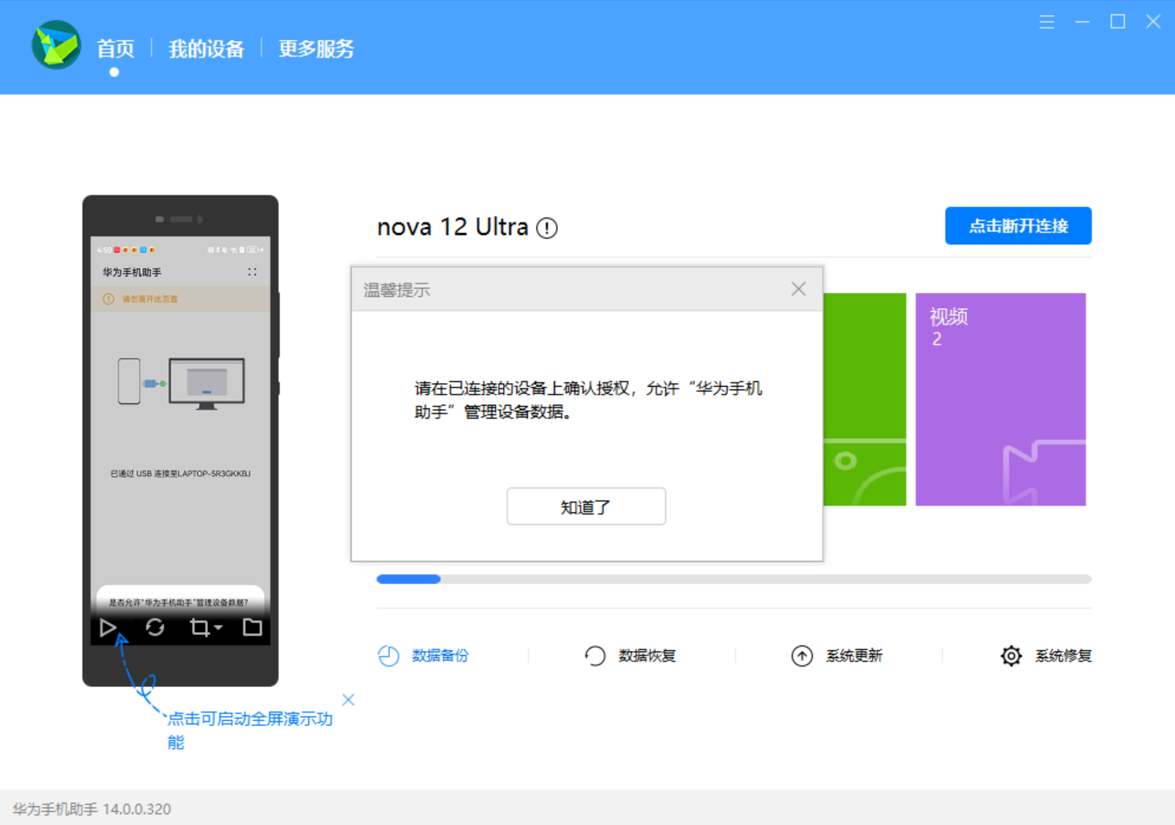
Task: Click the mirrored phone screen preview
Action: click(180, 440)
